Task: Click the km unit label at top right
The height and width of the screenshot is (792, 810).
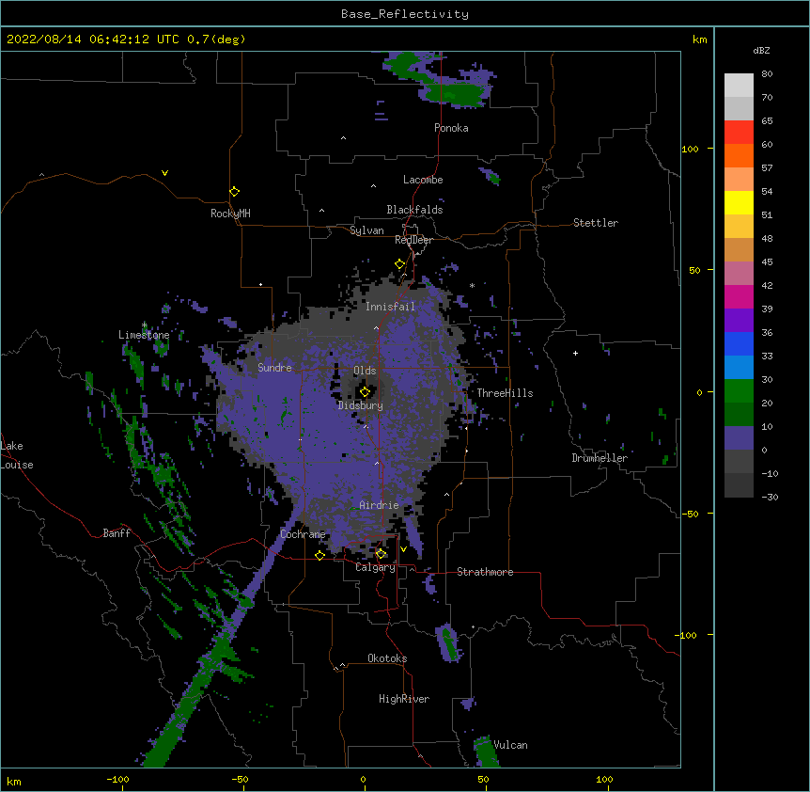Action: (x=699, y=40)
